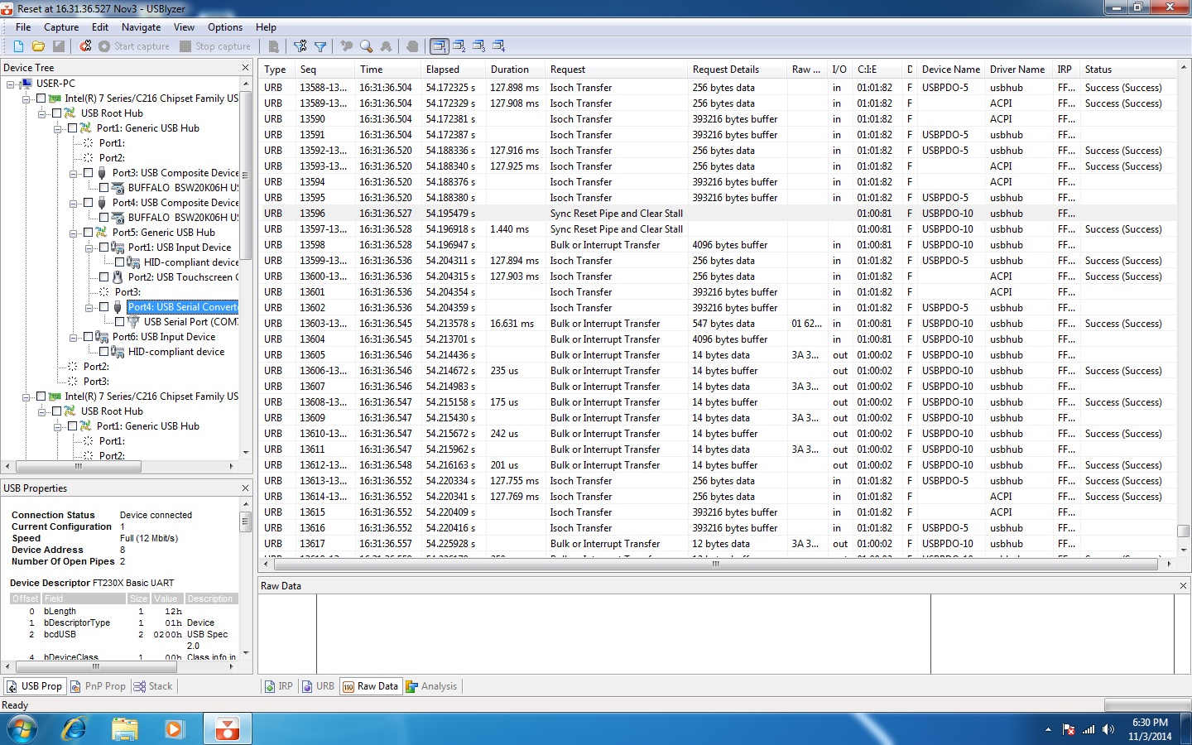Open Windows Explorer from the taskbar
The width and height of the screenshot is (1192, 745).
[124, 729]
